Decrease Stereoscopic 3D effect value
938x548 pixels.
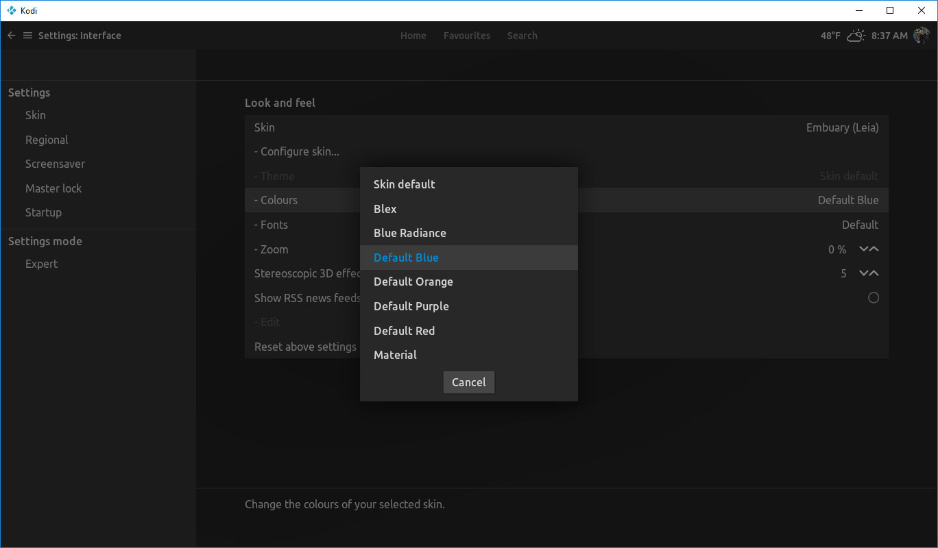click(x=864, y=273)
